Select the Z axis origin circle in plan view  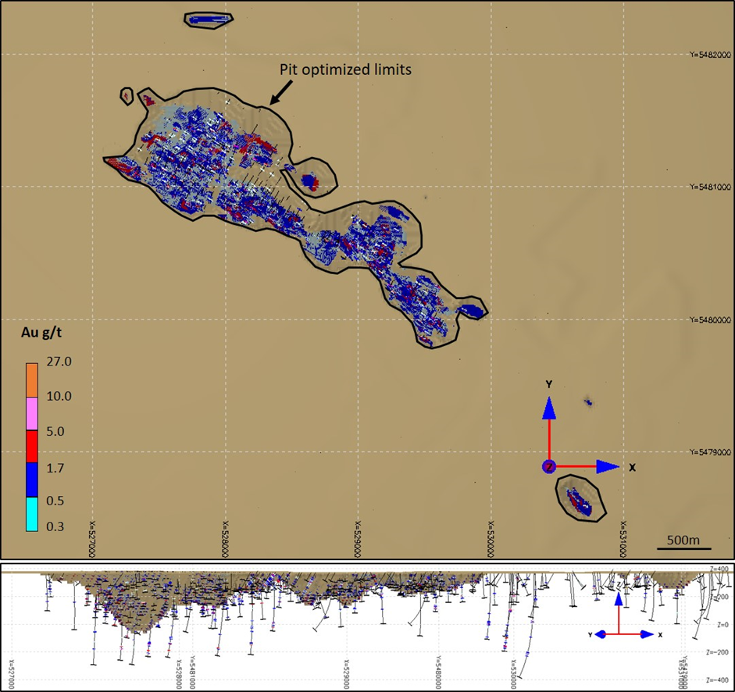click(549, 467)
